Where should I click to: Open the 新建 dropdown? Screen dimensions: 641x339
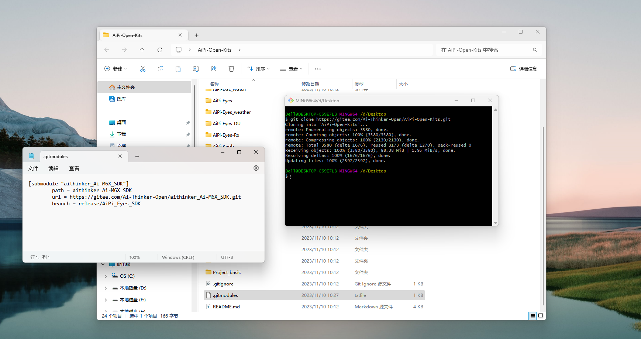(116, 69)
